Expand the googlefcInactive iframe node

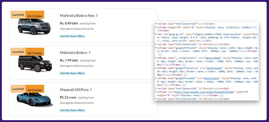click(x=156, y=68)
